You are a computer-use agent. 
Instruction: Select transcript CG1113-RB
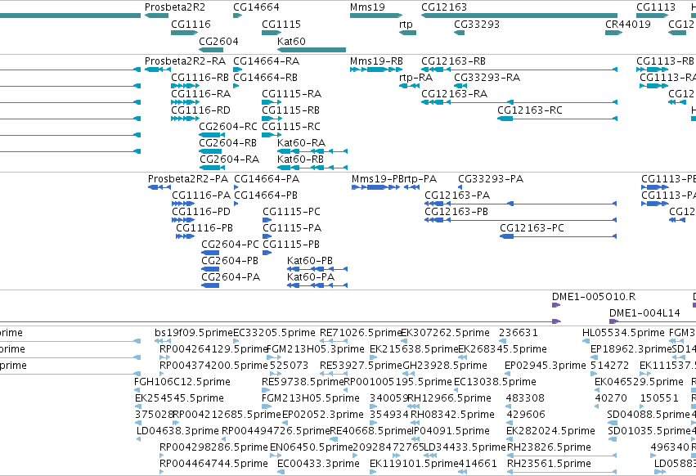[x=665, y=61]
